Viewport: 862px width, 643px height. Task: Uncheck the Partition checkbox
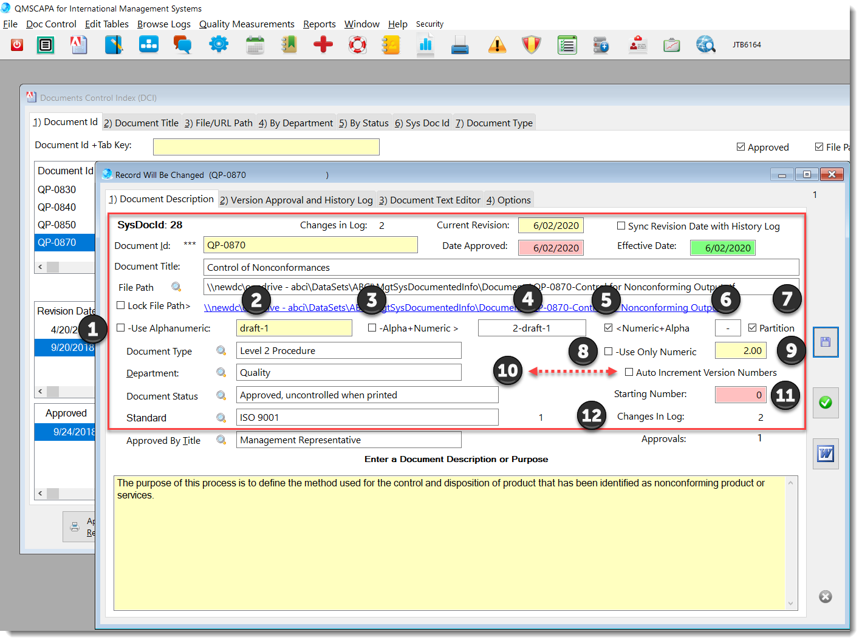click(751, 327)
